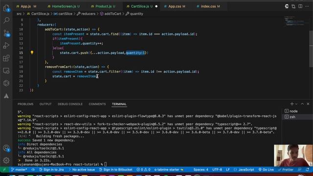This screenshot has height=176, width=313.
Task: Open notifications bell in status bar
Action: [308, 170]
